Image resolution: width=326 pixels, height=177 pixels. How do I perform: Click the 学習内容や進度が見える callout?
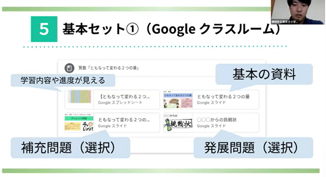coord(62,81)
